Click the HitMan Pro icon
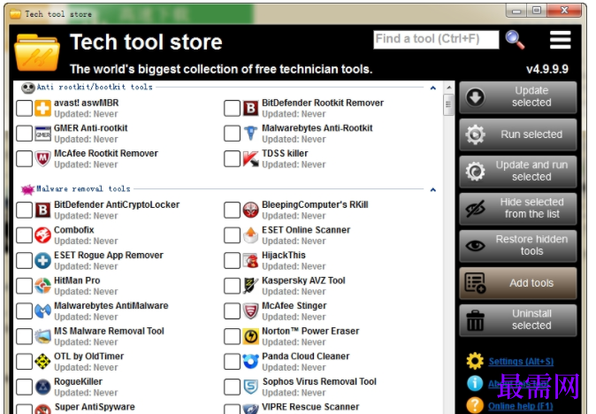This screenshot has width=596, height=414. tap(43, 286)
